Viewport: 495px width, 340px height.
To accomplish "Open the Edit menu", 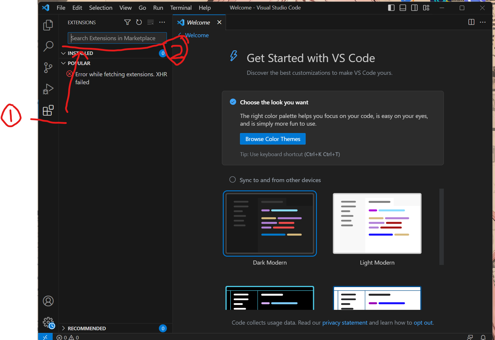I will click(77, 8).
